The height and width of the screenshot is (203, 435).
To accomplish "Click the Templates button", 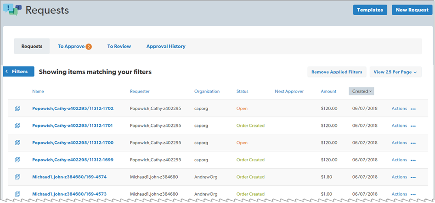I will coord(370,10).
